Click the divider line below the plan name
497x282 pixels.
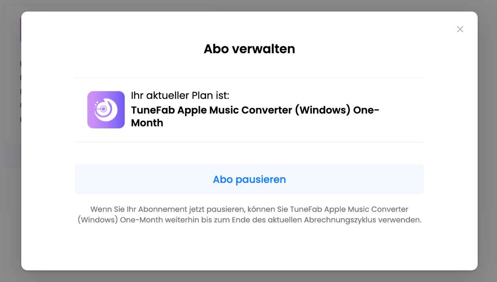249,142
